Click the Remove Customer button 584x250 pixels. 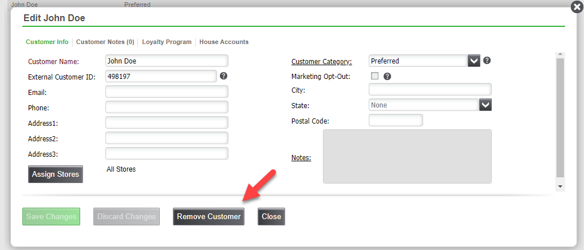tap(208, 216)
